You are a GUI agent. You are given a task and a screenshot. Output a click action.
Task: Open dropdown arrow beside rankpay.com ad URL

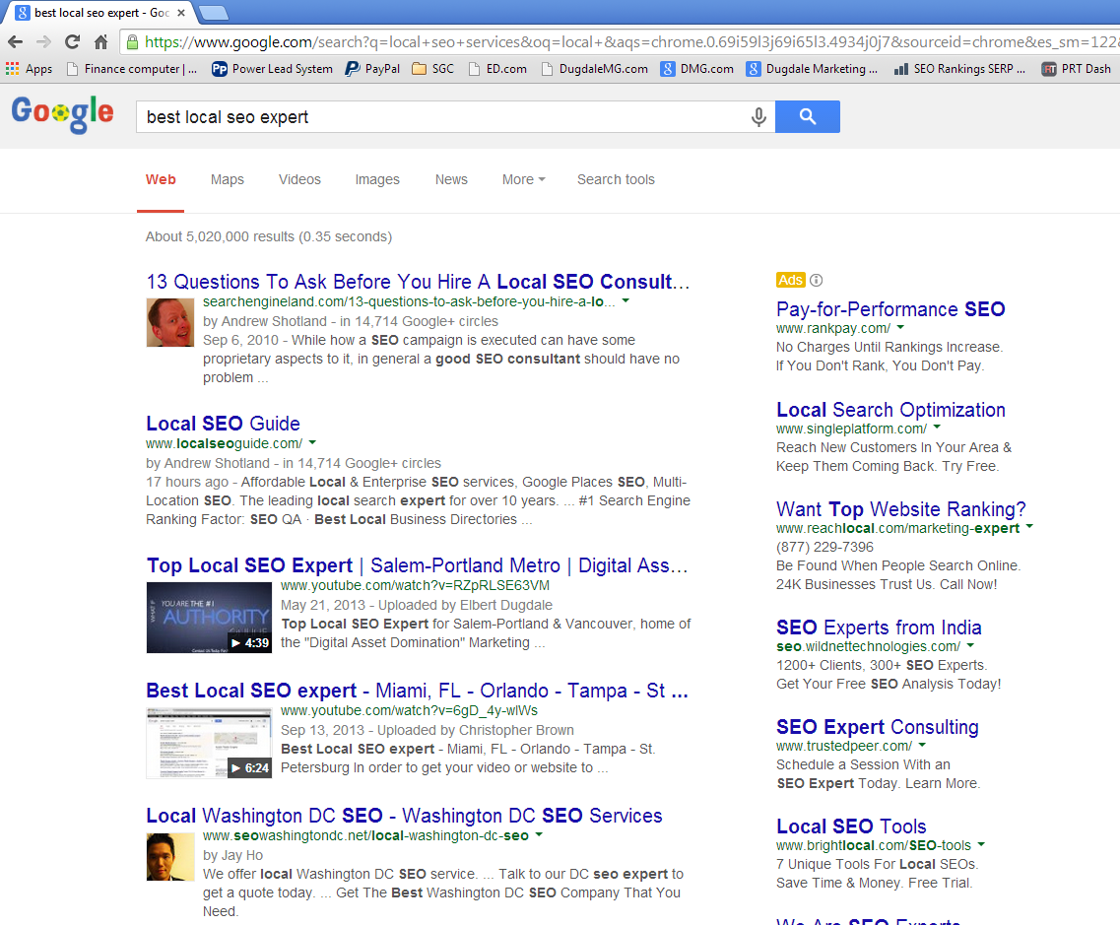point(900,327)
